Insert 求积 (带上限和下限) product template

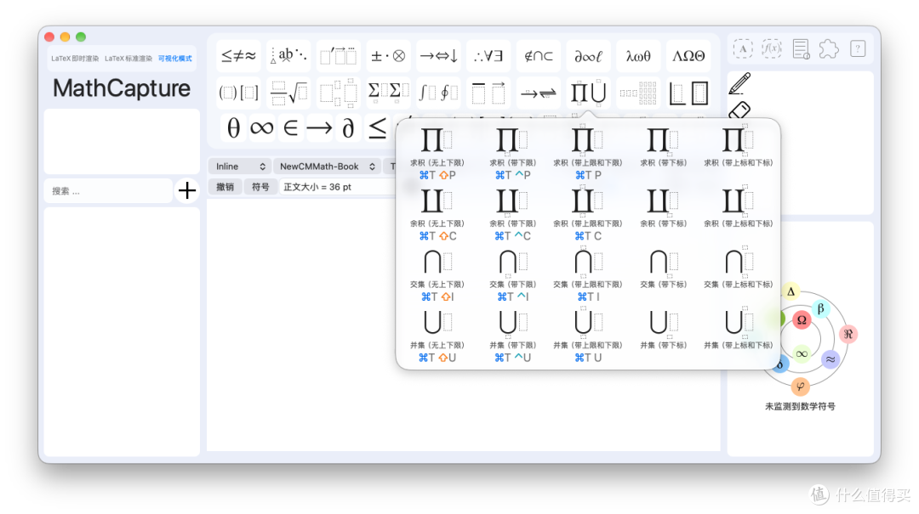click(x=588, y=154)
